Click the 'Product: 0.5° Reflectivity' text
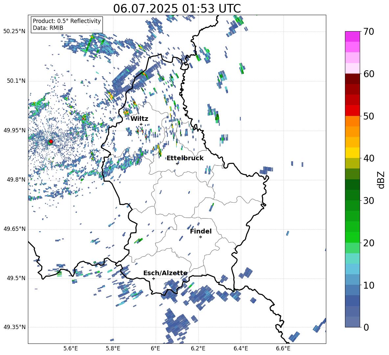Screen dimensions: 389x355 pyautogui.click(x=67, y=21)
